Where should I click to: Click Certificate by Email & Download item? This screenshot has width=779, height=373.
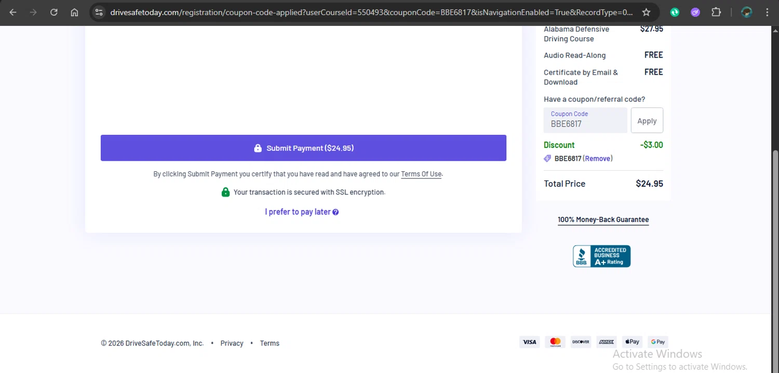(x=581, y=77)
